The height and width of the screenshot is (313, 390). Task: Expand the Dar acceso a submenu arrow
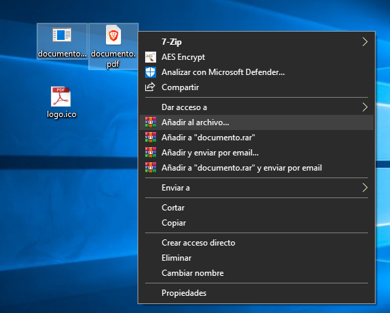click(x=365, y=107)
